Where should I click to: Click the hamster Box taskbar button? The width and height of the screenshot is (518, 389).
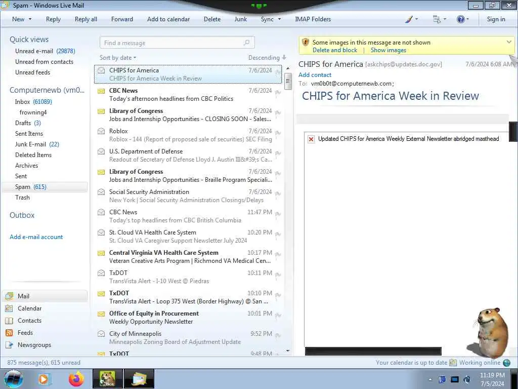click(108, 379)
